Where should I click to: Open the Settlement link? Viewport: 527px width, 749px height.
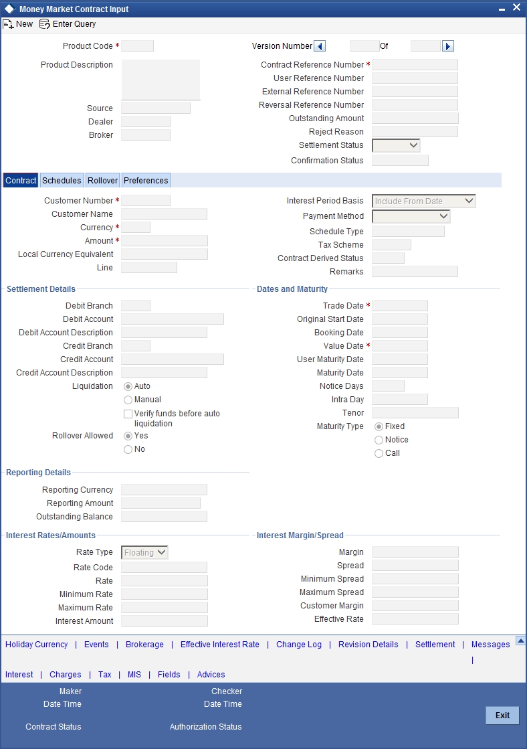(x=435, y=645)
